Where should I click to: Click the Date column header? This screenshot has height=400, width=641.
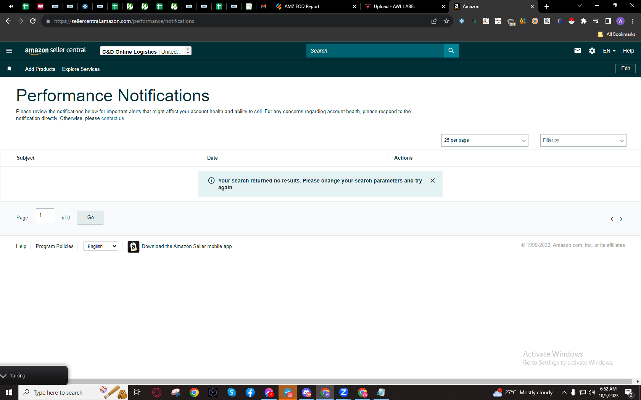click(x=213, y=158)
